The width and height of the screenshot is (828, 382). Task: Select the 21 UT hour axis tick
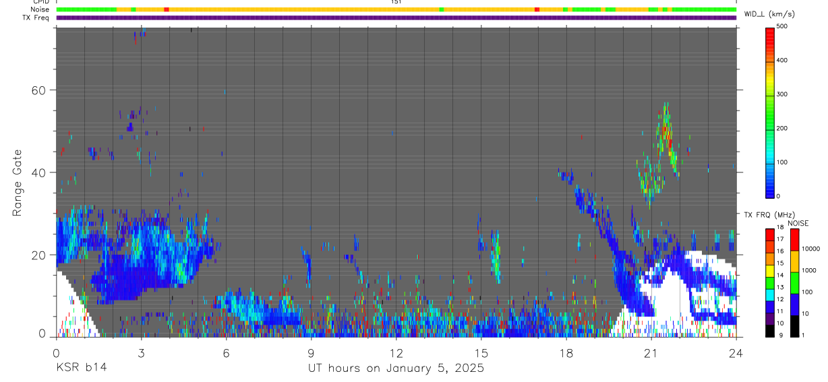pos(651,351)
